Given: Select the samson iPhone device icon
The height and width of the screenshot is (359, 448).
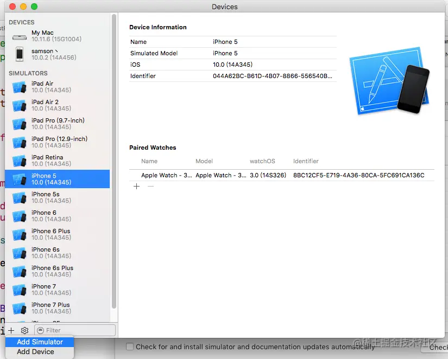Looking at the screenshot, I should tap(20, 54).
